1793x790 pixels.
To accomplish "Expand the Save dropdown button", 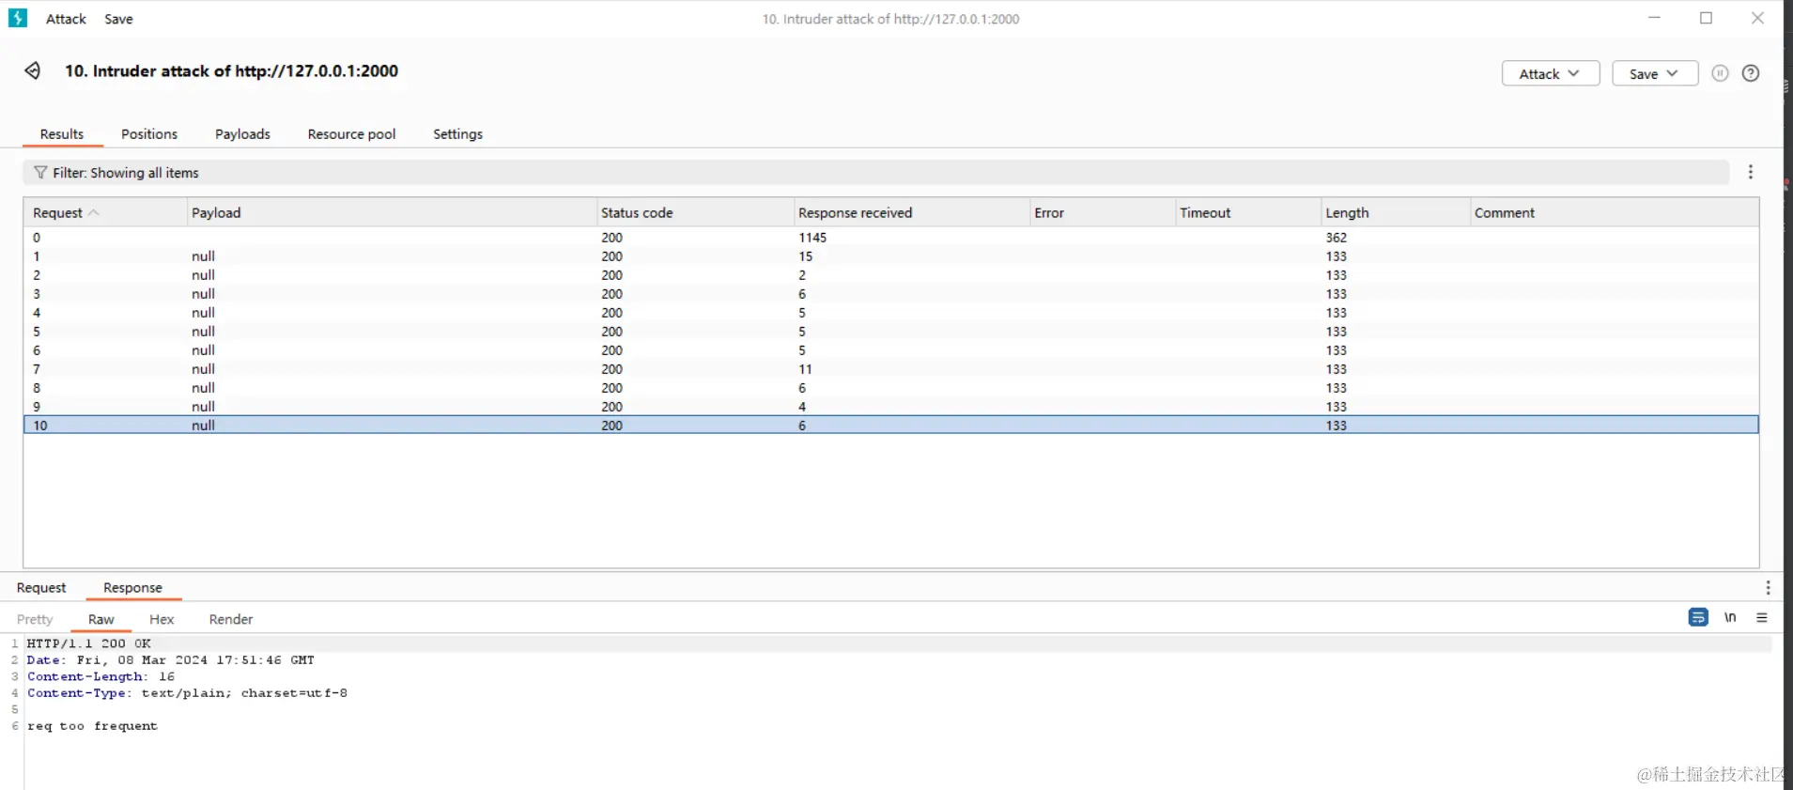I will coord(1655,73).
